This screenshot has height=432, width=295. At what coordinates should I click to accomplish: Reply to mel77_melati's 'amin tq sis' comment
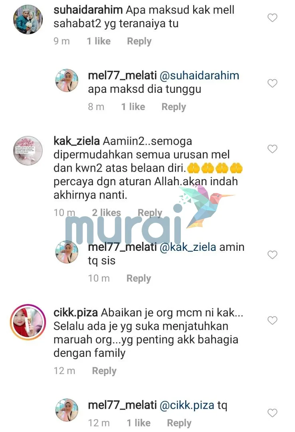tap(139, 278)
